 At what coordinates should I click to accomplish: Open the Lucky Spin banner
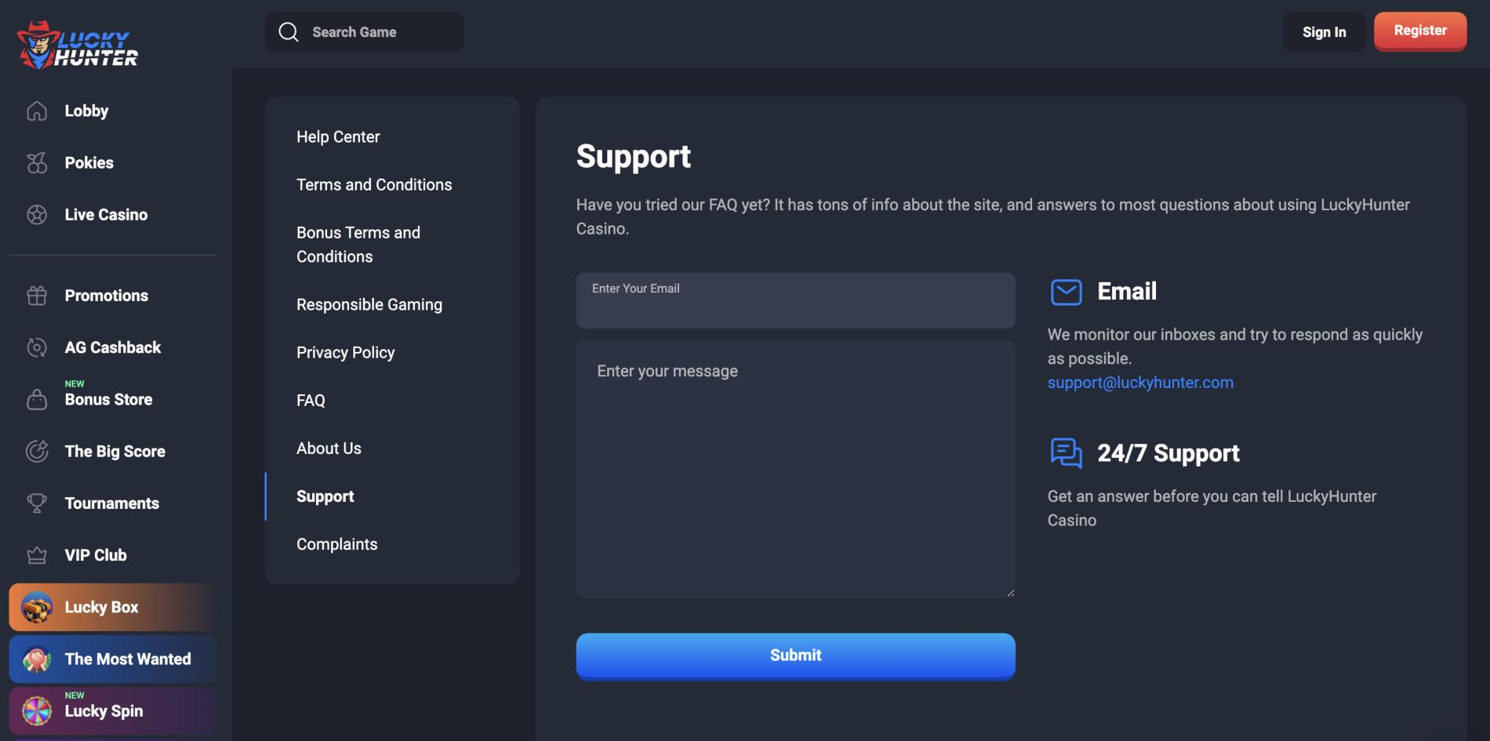[x=112, y=711]
